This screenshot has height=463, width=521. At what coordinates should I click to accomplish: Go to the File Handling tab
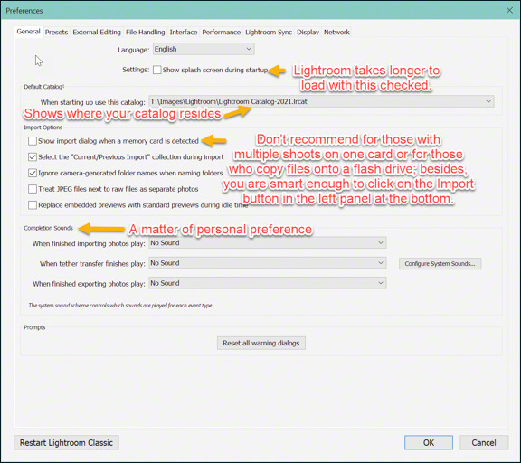click(146, 33)
